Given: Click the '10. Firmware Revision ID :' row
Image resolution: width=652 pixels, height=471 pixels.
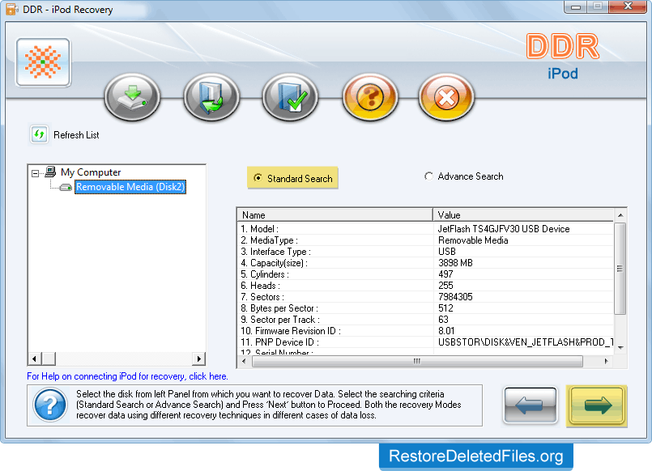Looking at the screenshot, I should tap(291, 331).
